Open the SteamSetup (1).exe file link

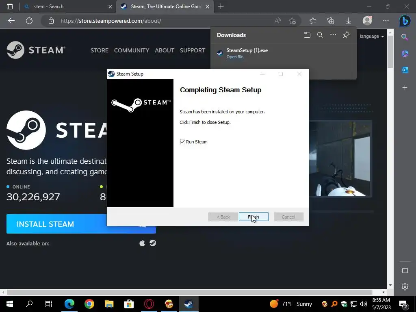pyautogui.click(x=234, y=57)
